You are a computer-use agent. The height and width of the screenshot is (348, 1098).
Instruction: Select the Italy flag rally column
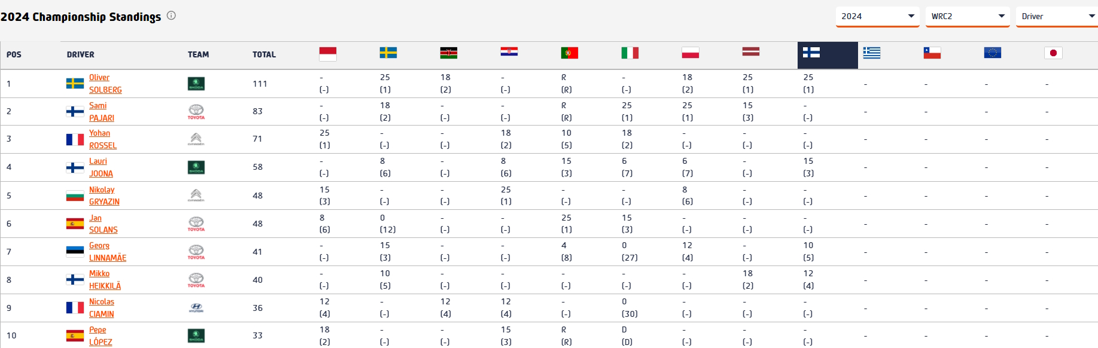629,53
